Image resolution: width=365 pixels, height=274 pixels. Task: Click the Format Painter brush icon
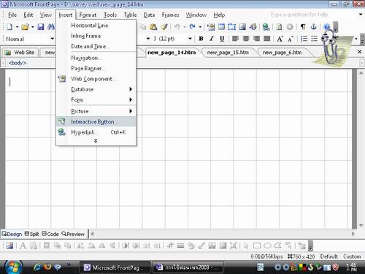(x=164, y=26)
